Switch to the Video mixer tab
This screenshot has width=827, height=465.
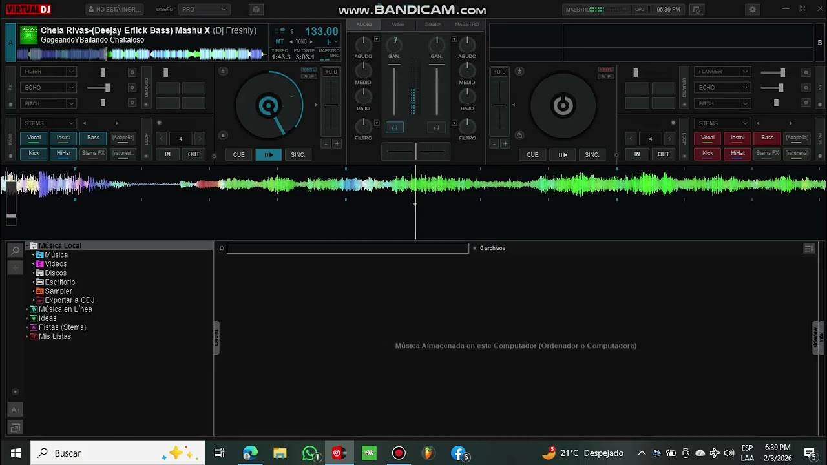pyautogui.click(x=398, y=25)
